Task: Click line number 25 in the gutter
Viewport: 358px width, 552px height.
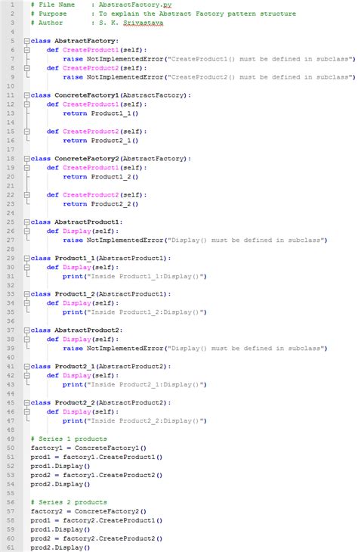Action: pos(11,222)
